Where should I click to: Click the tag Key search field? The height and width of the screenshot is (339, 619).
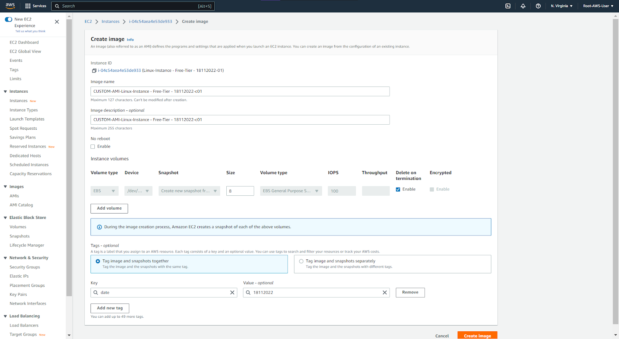coord(164,293)
